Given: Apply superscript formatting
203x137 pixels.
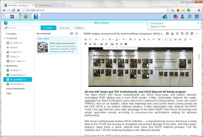Looking at the screenshot, I should point(154,39).
